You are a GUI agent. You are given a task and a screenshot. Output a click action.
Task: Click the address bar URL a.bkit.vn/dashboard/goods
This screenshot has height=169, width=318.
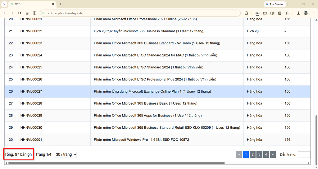click(x=65, y=13)
